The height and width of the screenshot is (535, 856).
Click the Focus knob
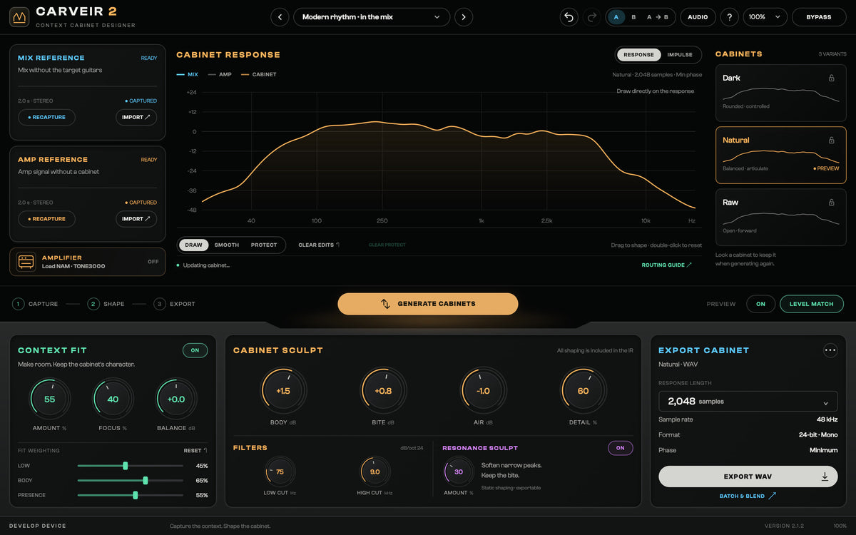tap(113, 399)
